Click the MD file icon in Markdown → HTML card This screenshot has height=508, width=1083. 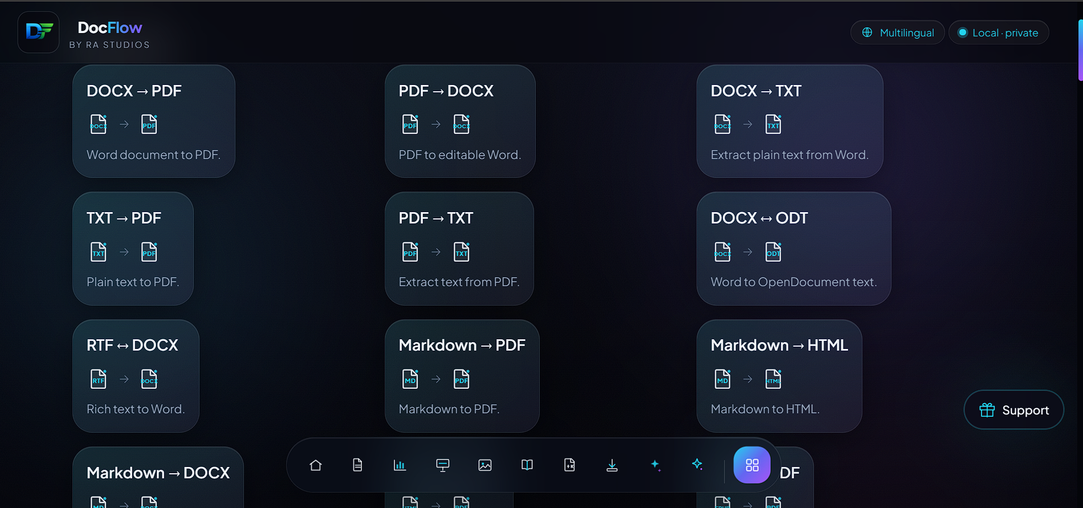[x=723, y=379]
